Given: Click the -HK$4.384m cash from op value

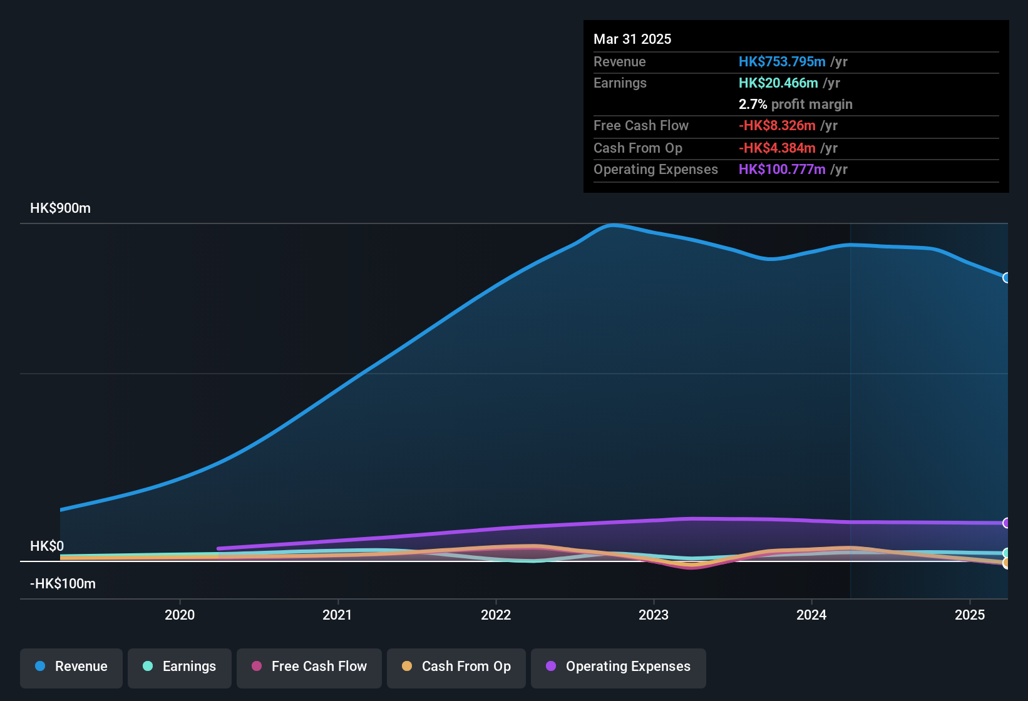Looking at the screenshot, I should (x=777, y=148).
